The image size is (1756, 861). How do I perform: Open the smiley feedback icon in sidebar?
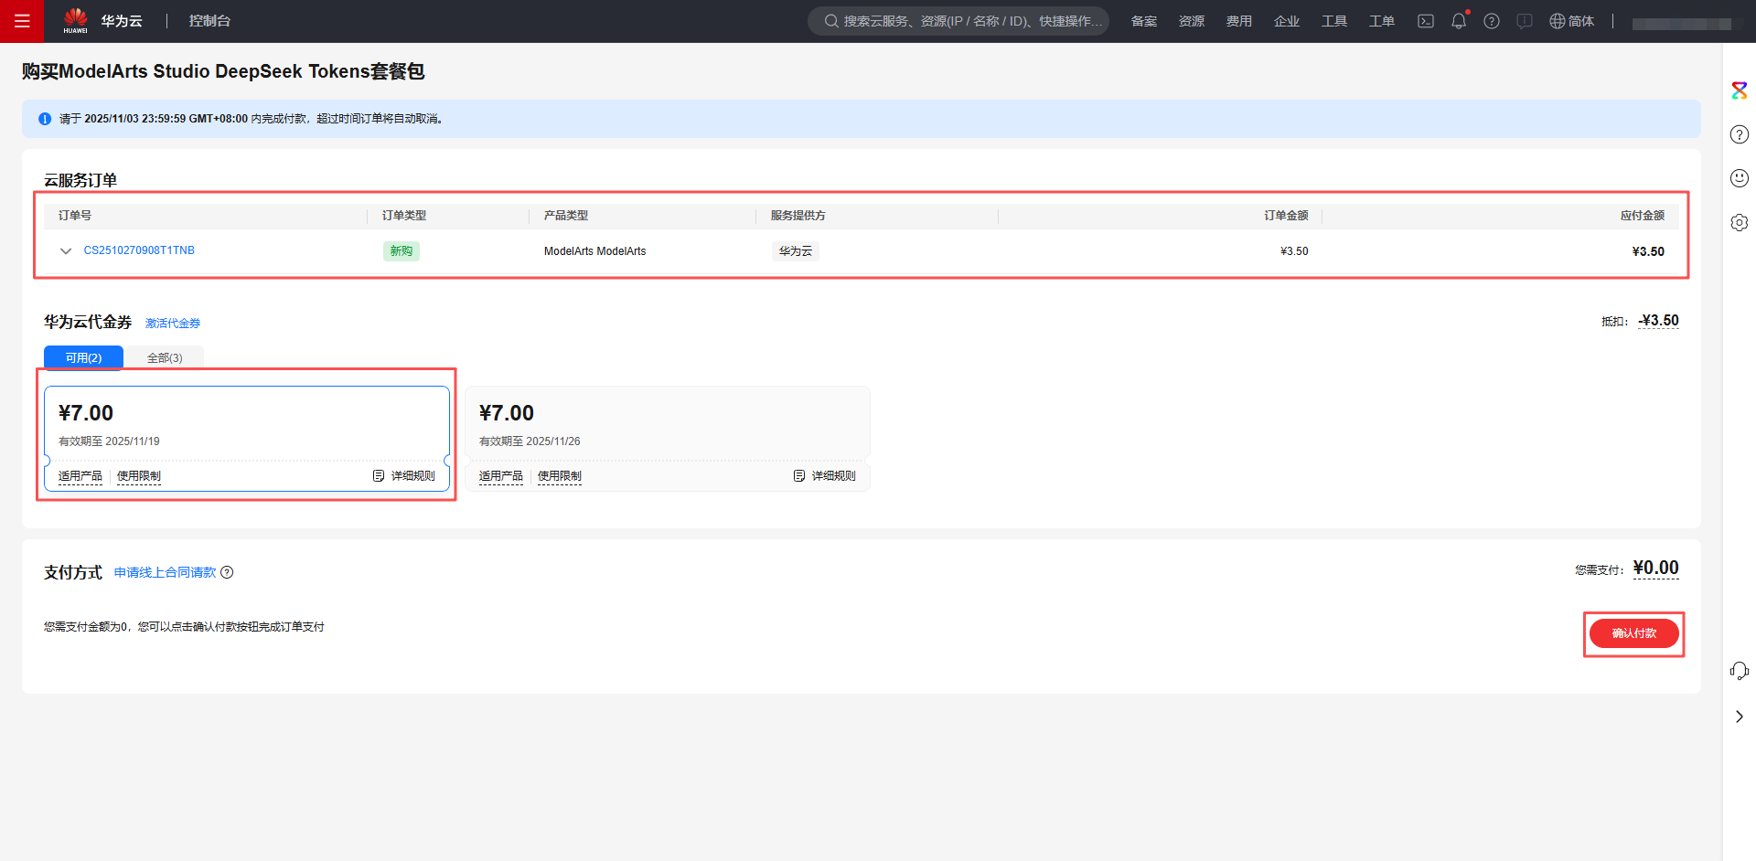pos(1739,178)
